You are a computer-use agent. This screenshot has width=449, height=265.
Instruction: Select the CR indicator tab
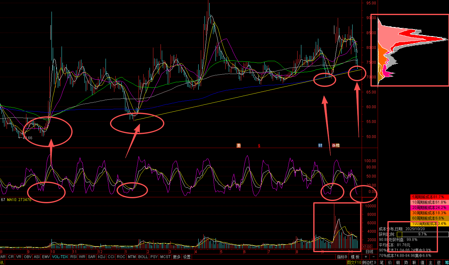coord(11,257)
